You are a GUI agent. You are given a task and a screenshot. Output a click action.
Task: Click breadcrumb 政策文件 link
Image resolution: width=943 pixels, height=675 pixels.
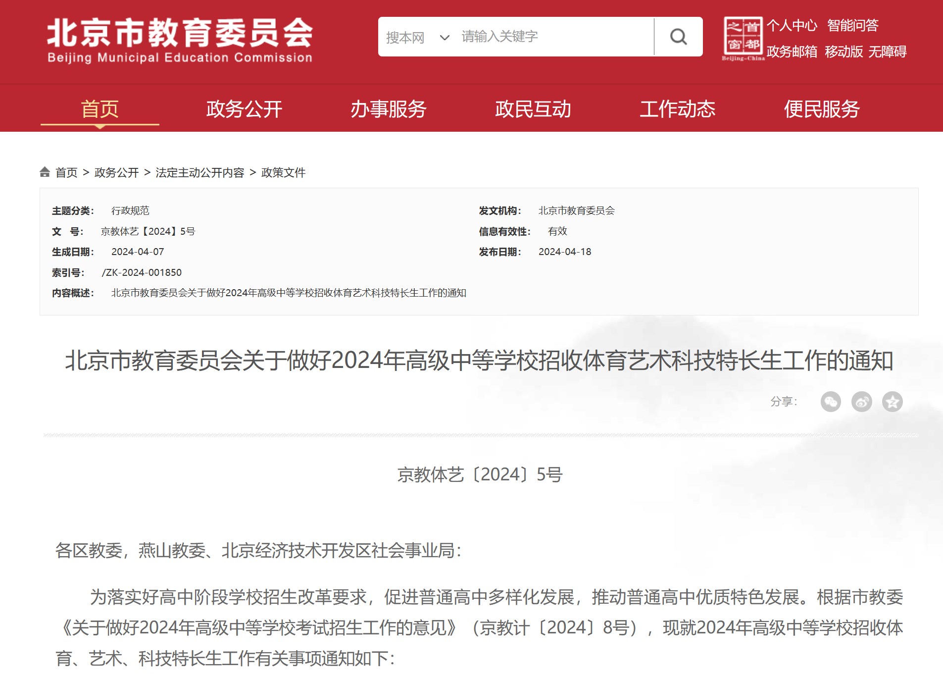tap(283, 172)
